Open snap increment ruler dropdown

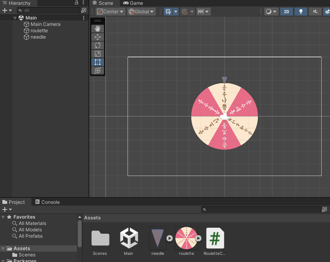click(203, 12)
